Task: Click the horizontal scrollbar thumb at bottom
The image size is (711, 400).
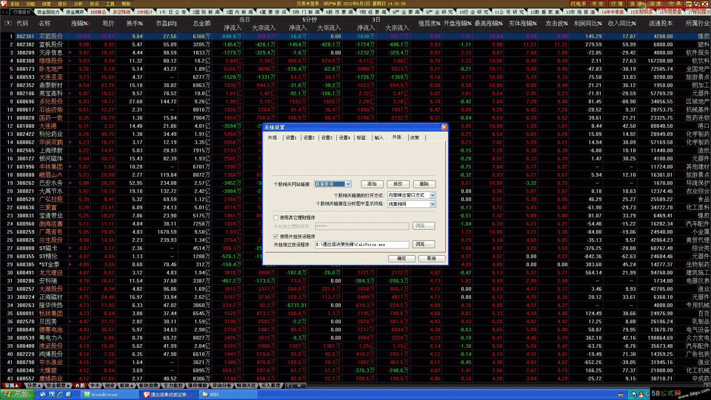Action: pyautogui.click(x=299, y=386)
